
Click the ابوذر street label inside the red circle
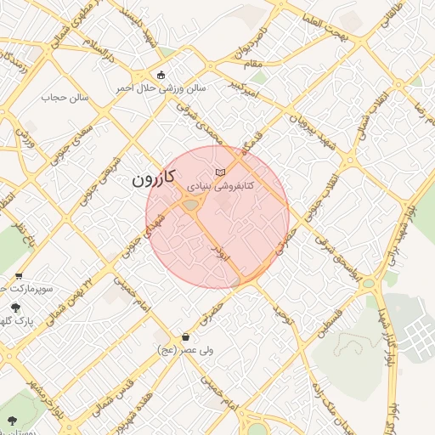pyautogui.click(x=221, y=252)
